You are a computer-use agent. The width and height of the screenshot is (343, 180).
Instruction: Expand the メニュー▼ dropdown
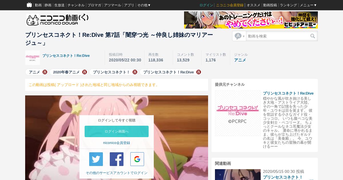coord(308,5)
